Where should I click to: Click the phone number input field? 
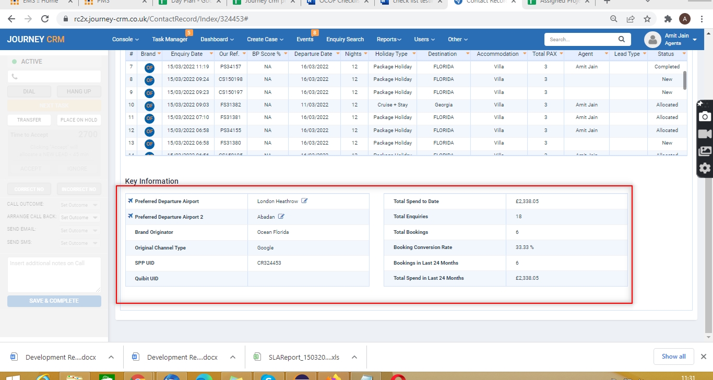54,77
